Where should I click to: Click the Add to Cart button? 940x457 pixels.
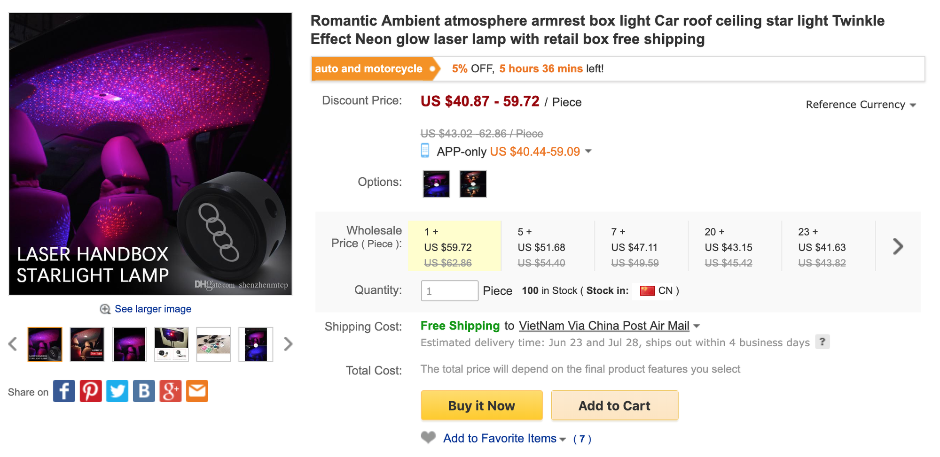tap(614, 405)
